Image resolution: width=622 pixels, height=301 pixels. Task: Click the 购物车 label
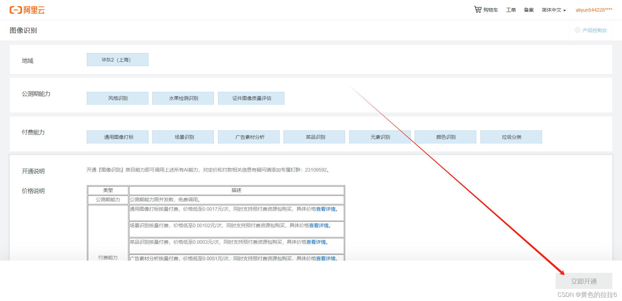click(x=490, y=10)
